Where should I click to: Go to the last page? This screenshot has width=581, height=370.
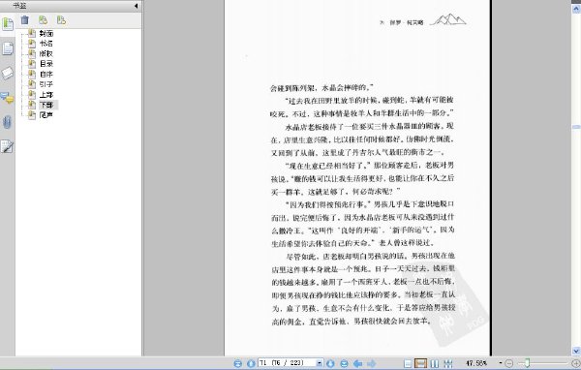[x=344, y=363]
